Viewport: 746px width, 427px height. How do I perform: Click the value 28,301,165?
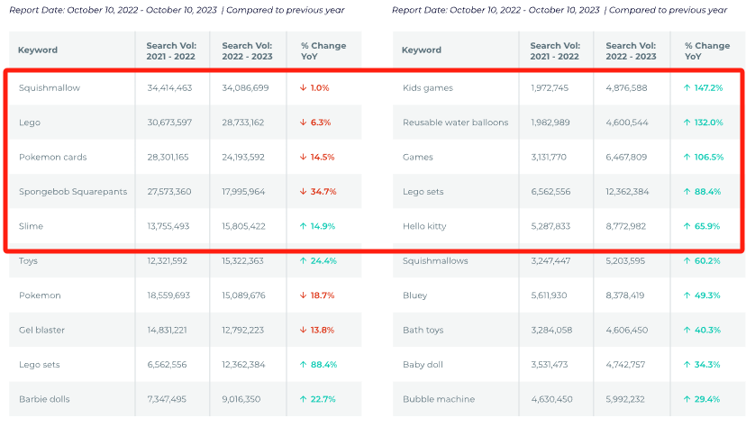tap(168, 157)
